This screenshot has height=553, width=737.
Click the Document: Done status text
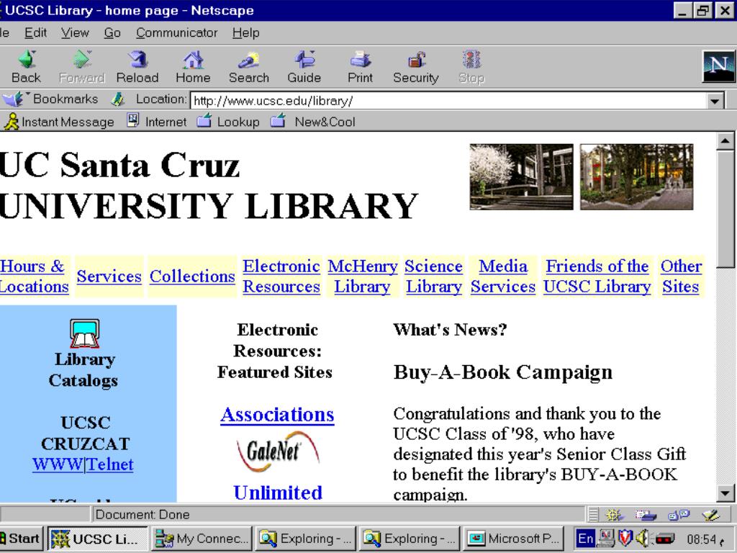click(143, 515)
